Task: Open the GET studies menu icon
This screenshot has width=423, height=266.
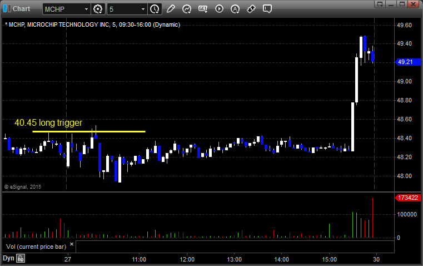Action: [203, 9]
